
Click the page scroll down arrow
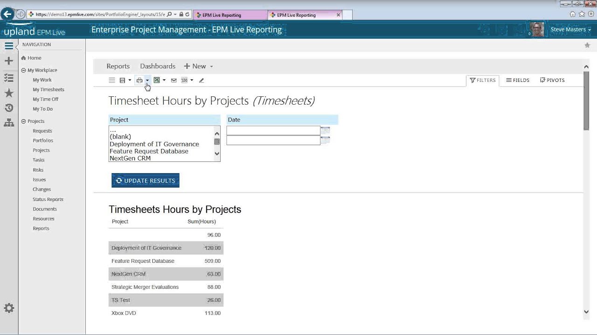[586, 312]
